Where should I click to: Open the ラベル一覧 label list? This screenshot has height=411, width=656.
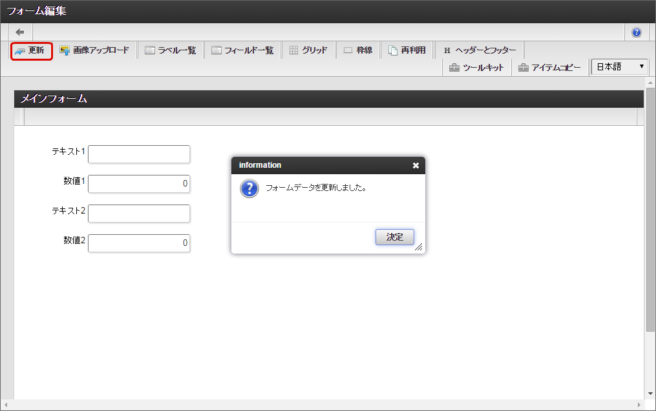[171, 50]
